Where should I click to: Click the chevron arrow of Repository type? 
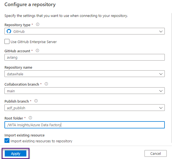tap(161, 31)
